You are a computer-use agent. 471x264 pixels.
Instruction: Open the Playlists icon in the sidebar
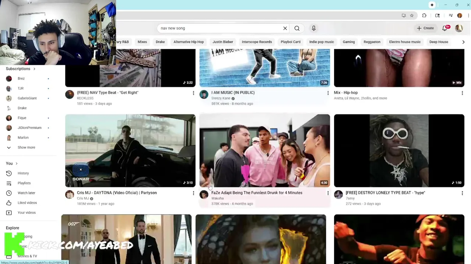pyautogui.click(x=9, y=183)
